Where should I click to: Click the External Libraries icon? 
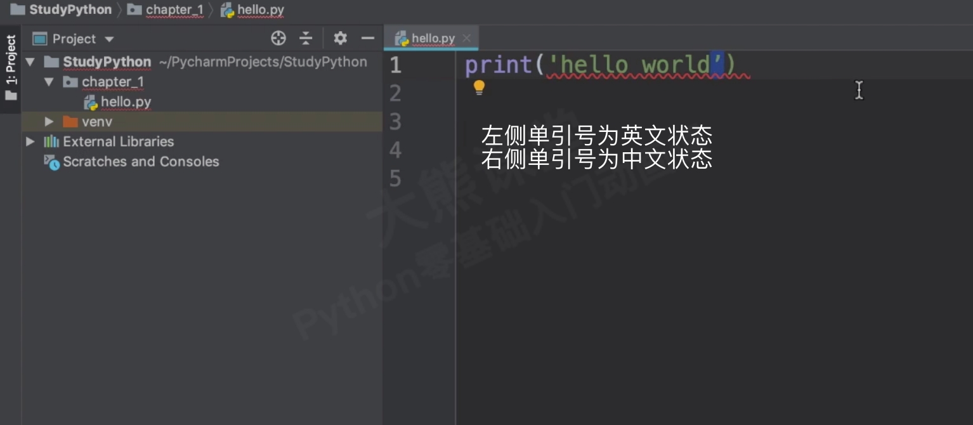pos(50,141)
